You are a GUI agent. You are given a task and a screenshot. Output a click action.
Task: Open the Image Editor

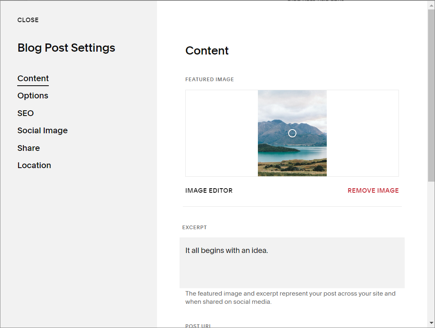click(209, 190)
